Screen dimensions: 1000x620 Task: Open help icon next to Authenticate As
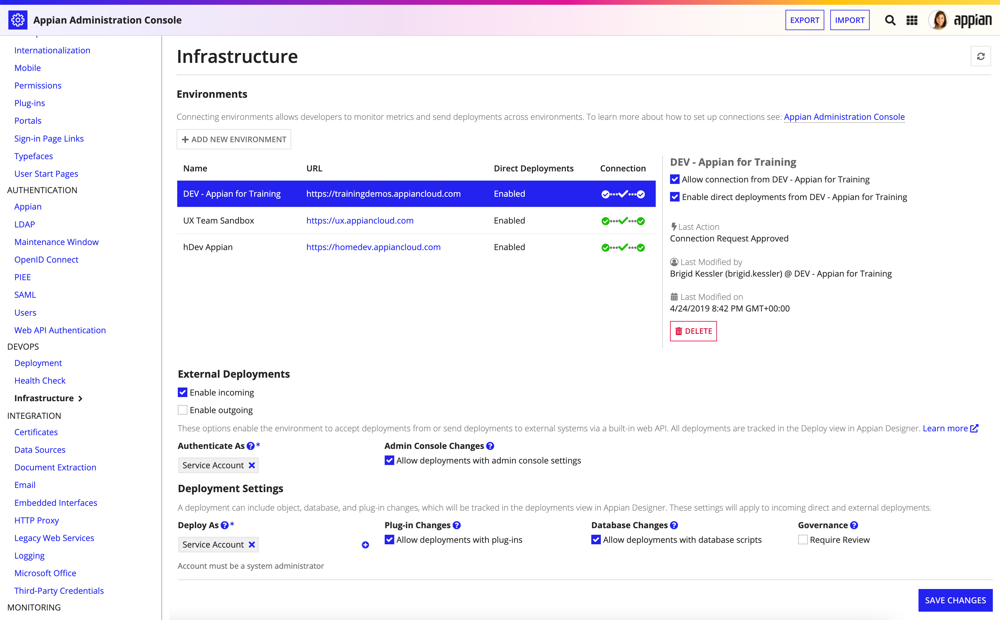click(x=250, y=446)
